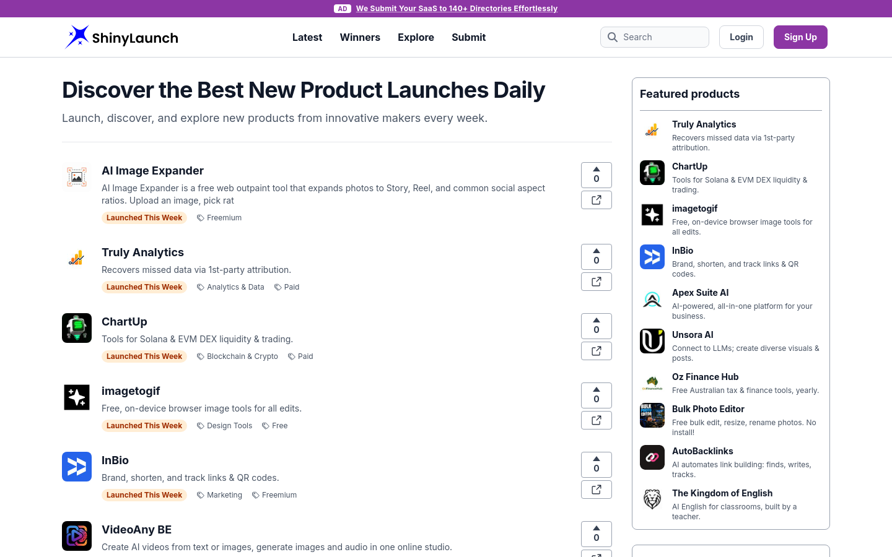This screenshot has height=557, width=892.
Task: Click Unsora AI logo in Featured products
Action: click(652, 341)
